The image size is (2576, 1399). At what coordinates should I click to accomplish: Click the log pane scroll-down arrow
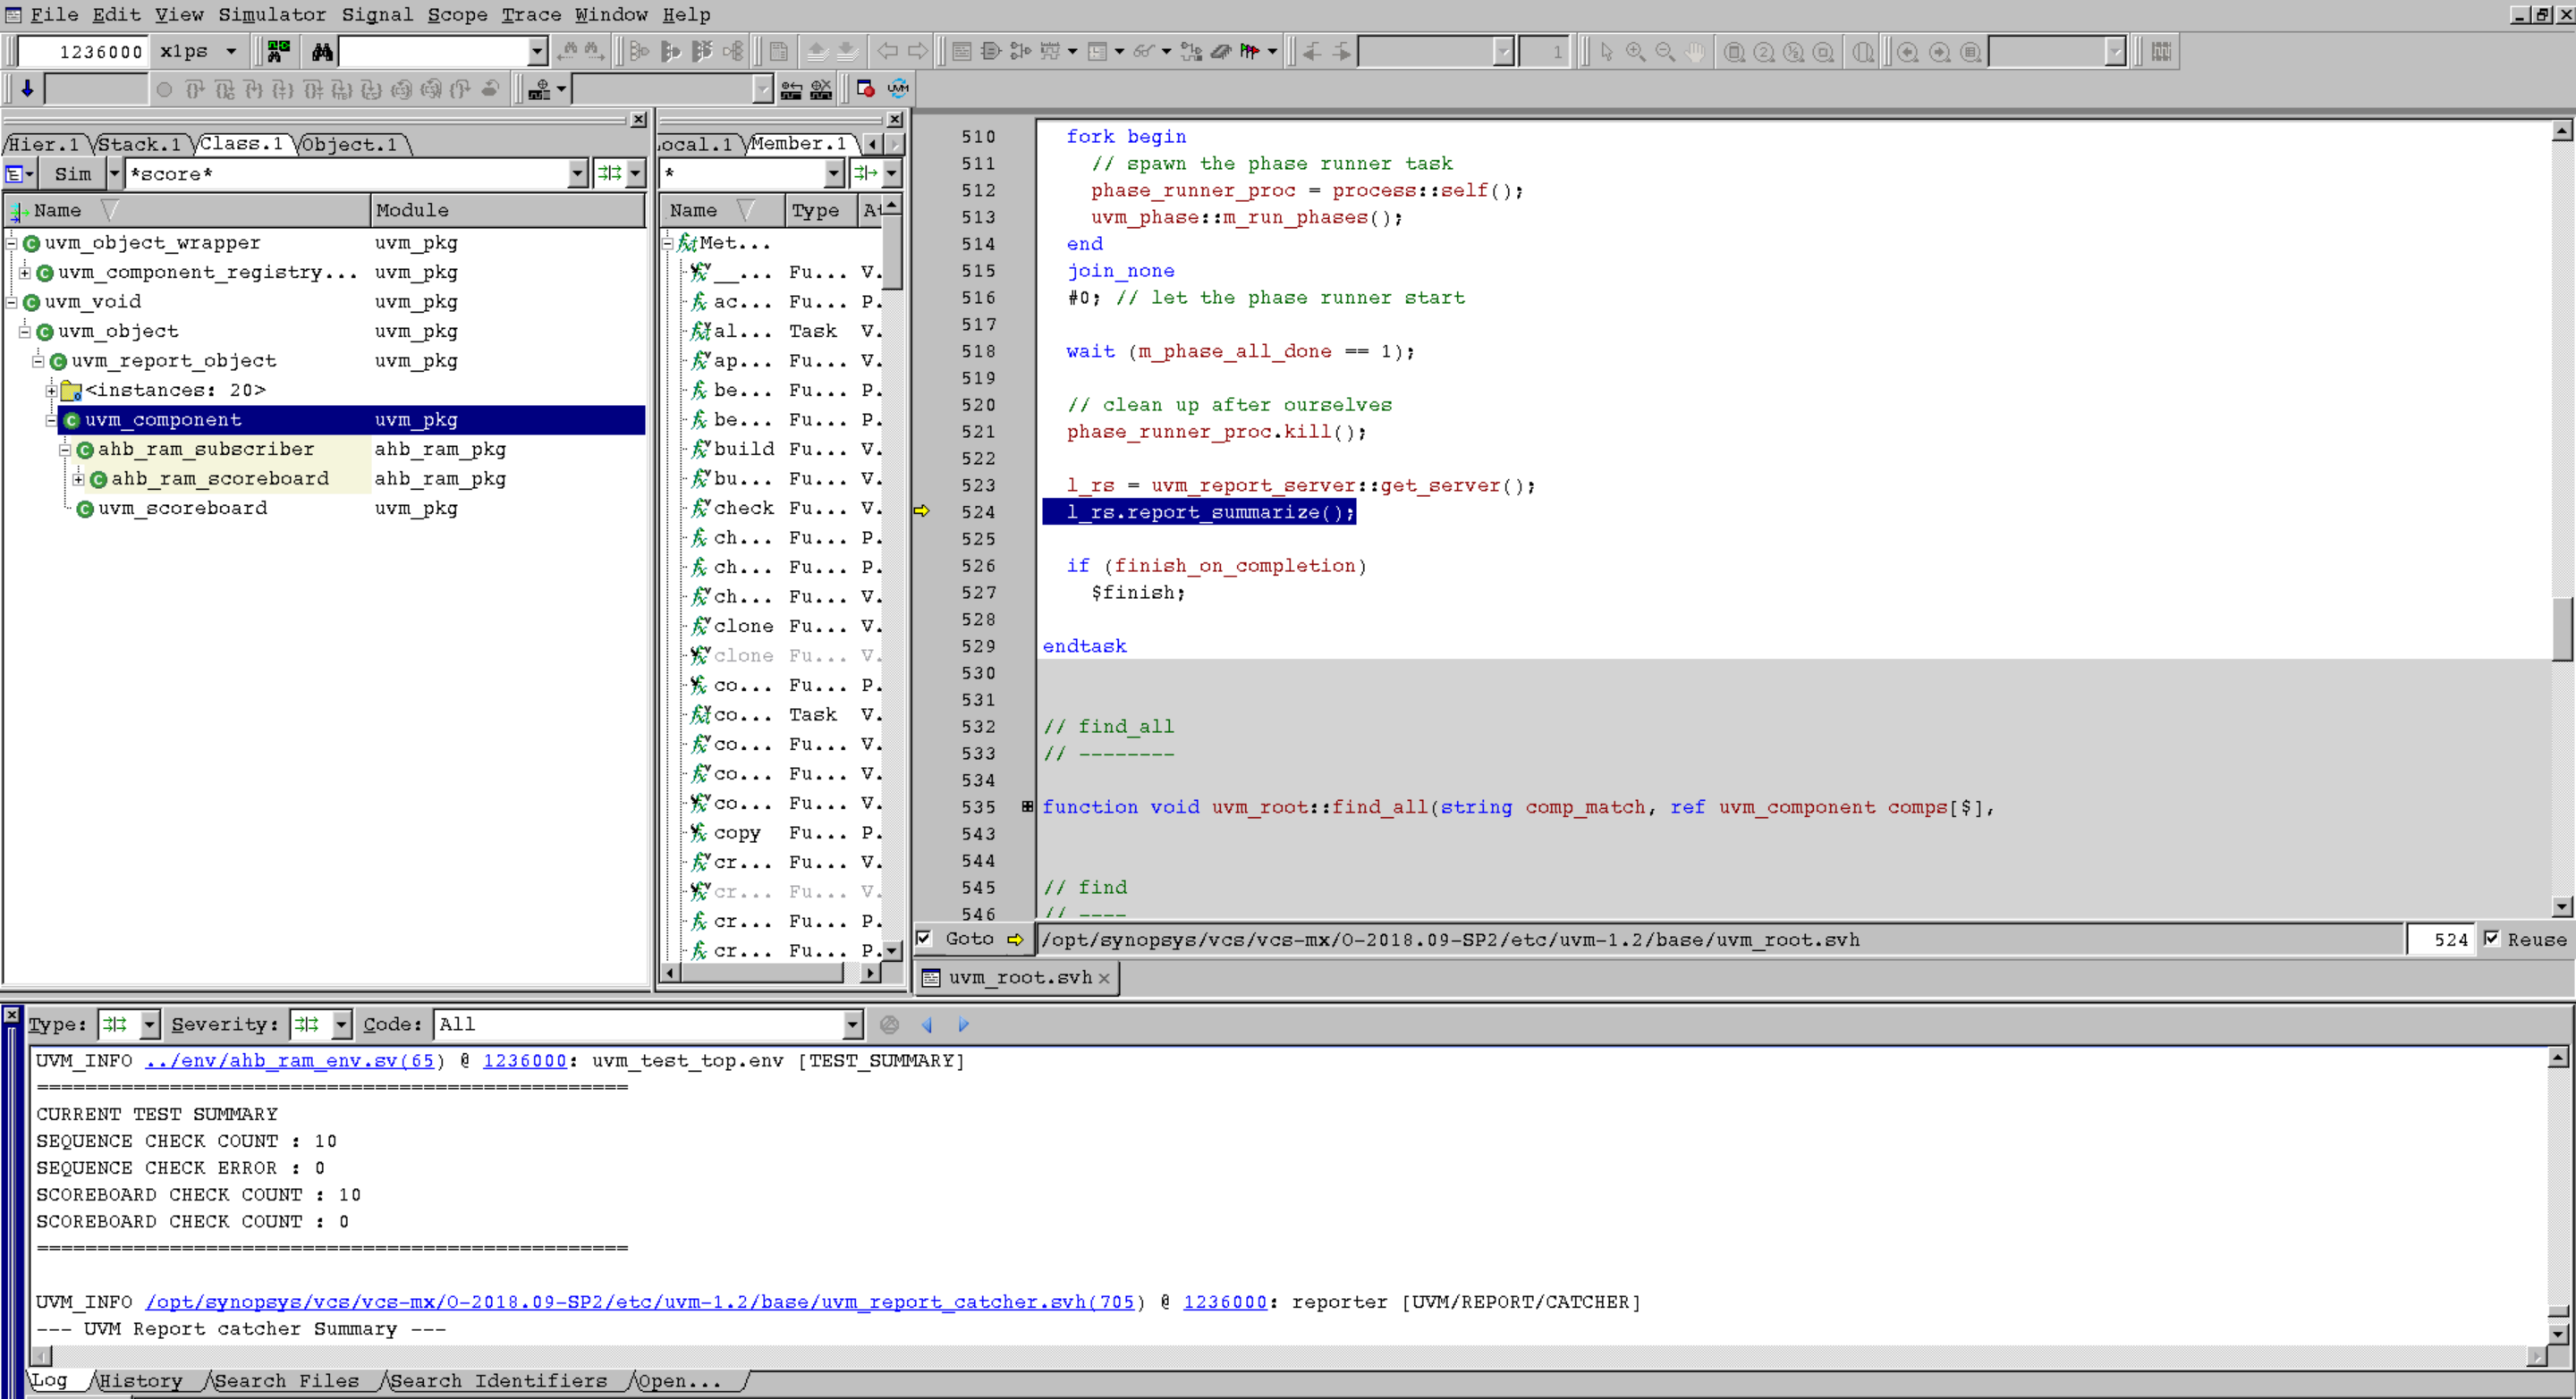pyautogui.click(x=2558, y=1333)
